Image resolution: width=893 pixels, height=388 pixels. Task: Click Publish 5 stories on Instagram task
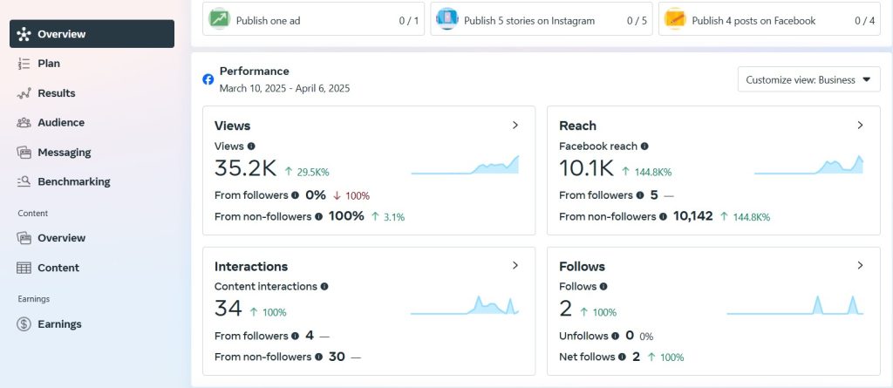pos(541,21)
